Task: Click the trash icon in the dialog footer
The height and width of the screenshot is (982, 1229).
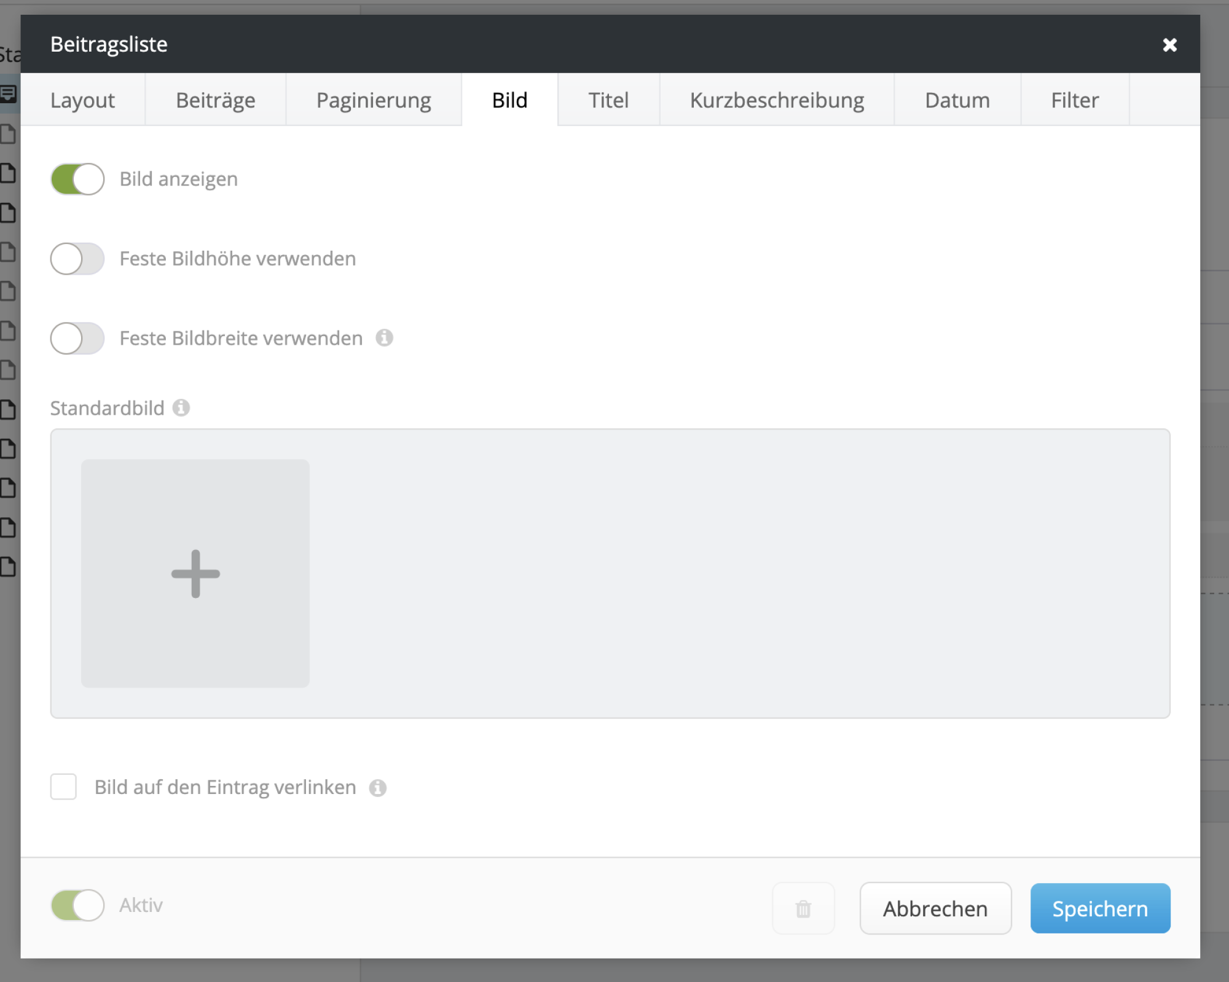Action: pyautogui.click(x=803, y=908)
